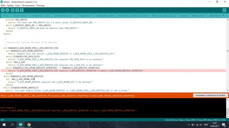Switch to the Marlin.h tab
The image size is (229, 128).
tap(184, 16)
